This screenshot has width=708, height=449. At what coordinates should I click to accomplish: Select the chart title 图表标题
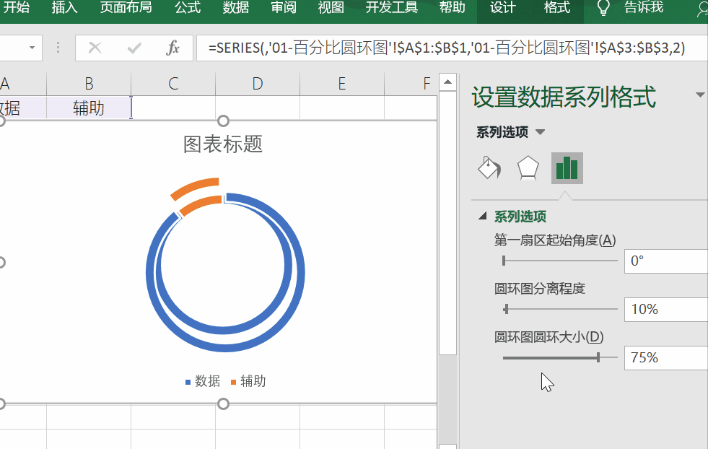(x=223, y=144)
